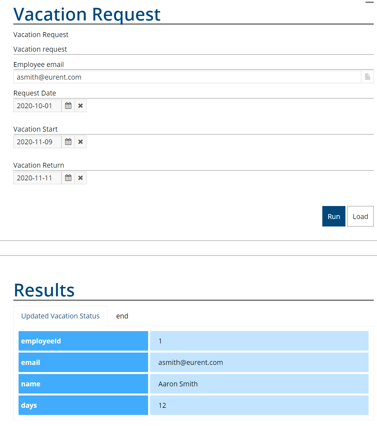Open the Vacation Return calendar picker
This screenshot has width=377, height=426.
pos(68,178)
